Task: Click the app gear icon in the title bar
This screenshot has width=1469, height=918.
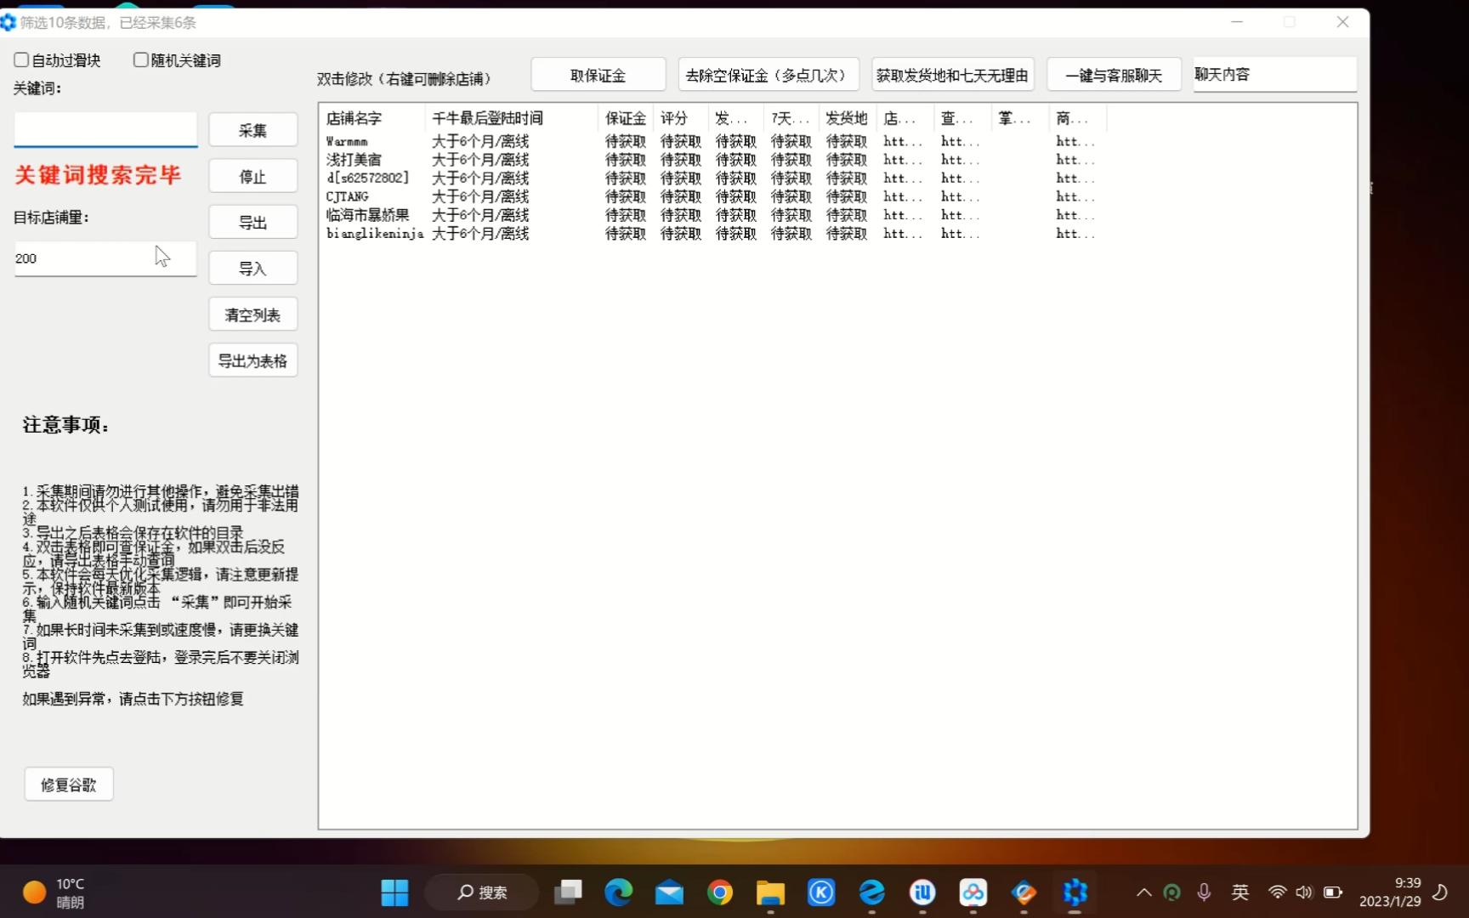Action: pyautogui.click(x=8, y=22)
